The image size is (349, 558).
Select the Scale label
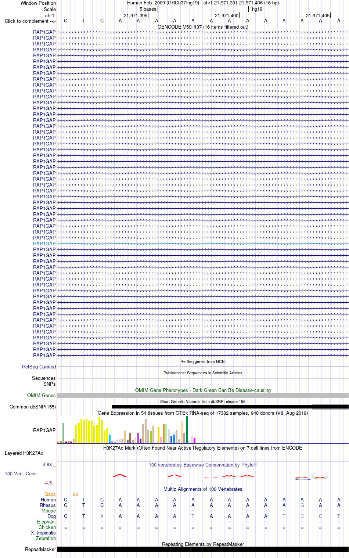(50, 9)
